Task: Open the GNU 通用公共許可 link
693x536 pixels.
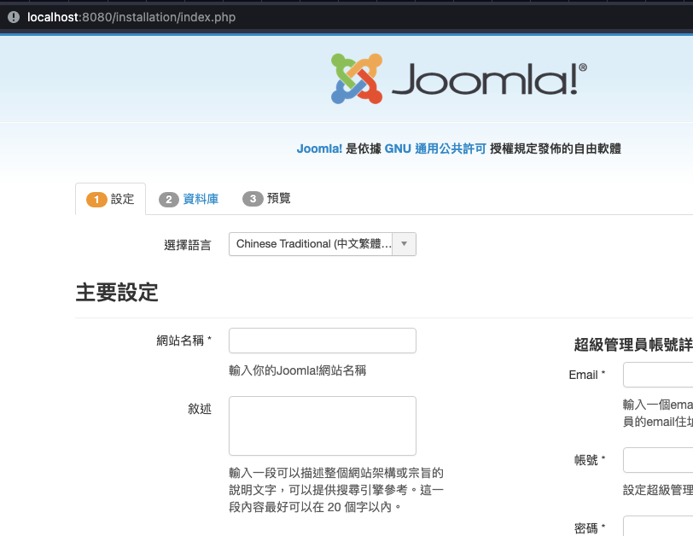Action: click(435, 149)
